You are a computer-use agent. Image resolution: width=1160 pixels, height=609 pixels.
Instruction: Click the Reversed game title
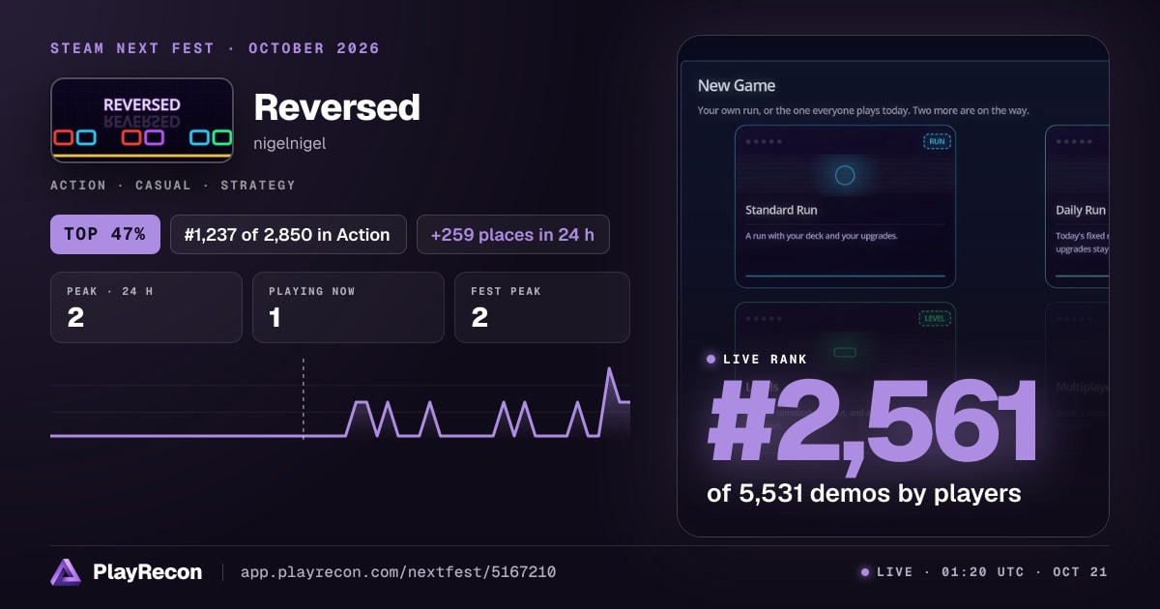[337, 106]
